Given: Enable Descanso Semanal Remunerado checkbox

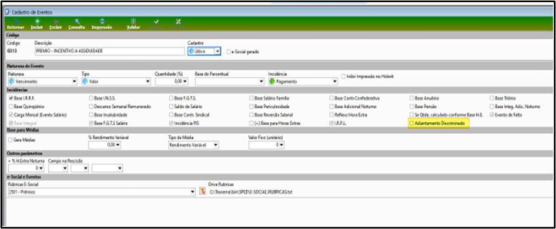Looking at the screenshot, I should (91, 107).
